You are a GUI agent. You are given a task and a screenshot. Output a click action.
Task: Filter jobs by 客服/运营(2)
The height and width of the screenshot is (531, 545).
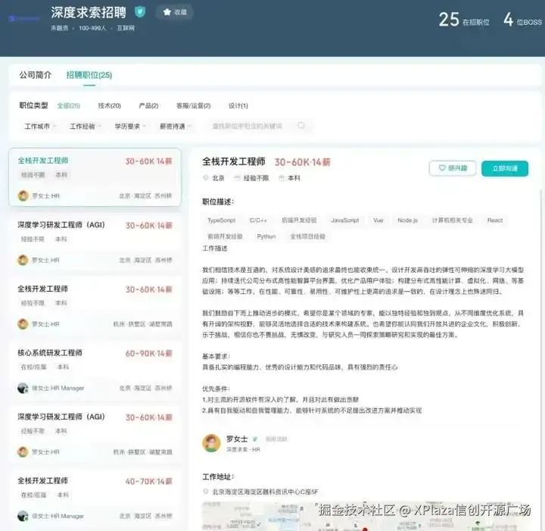[x=193, y=106]
